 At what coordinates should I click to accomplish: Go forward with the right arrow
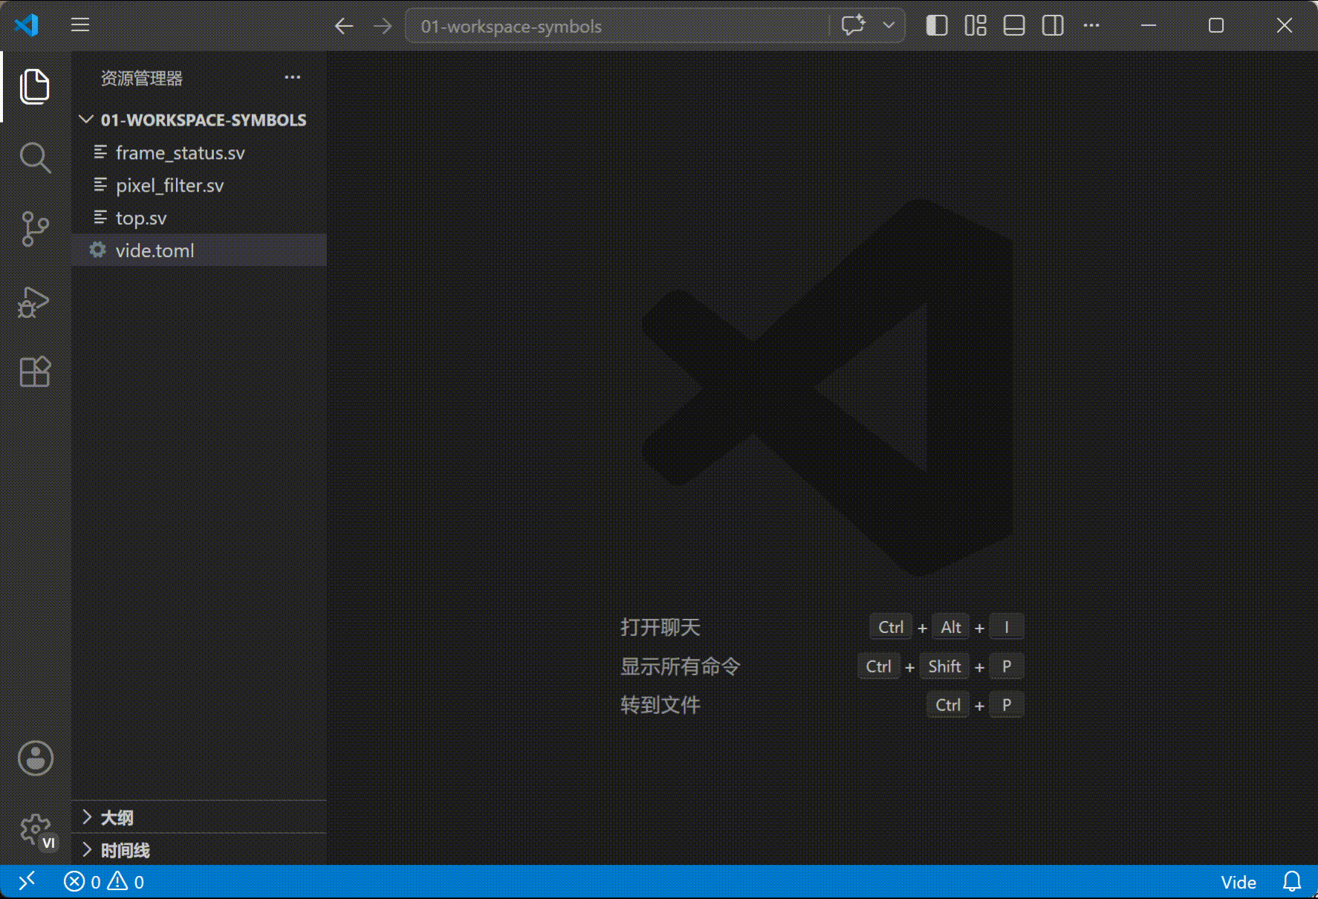pos(383,26)
